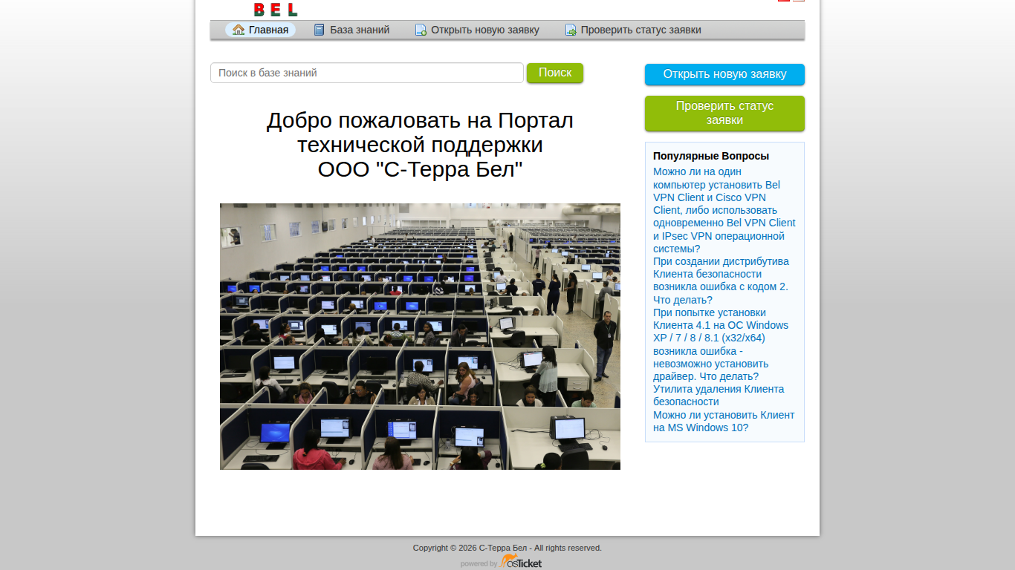Click the green Проверить статус заявки button
1015x570 pixels.
pos(724,113)
